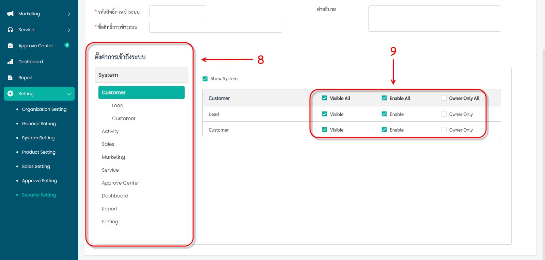Click the Service headset icon
The width and height of the screenshot is (545, 260).
[x=10, y=30]
